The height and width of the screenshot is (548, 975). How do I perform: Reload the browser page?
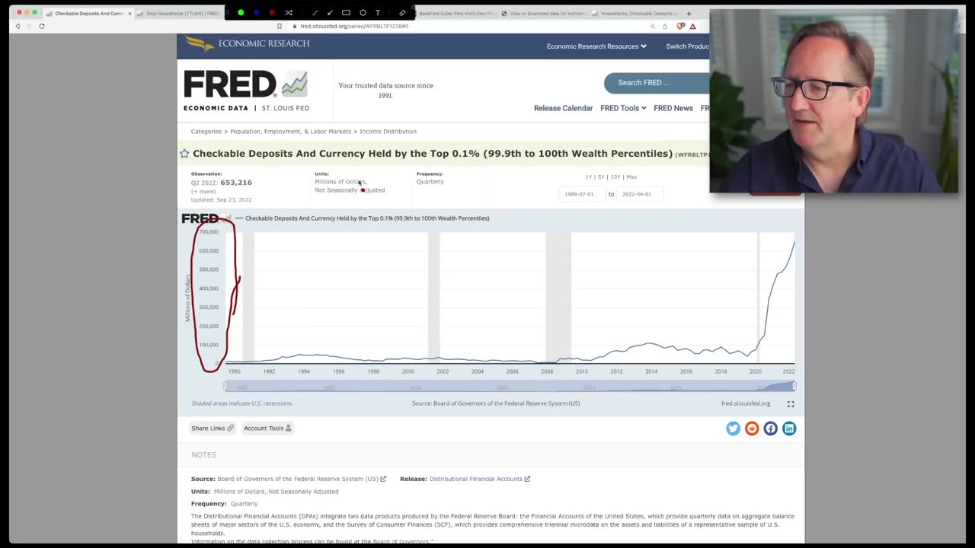(42, 26)
